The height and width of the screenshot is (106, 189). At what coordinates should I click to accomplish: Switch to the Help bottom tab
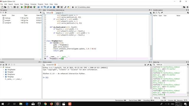tap(164, 98)
